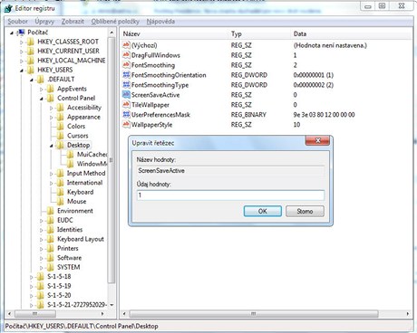This screenshot has height=333, width=417.
Task: Expand the Input Method key arrow
Action: [51, 174]
